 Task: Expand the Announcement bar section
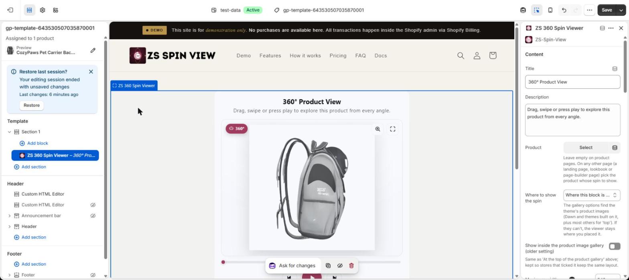tap(10, 216)
